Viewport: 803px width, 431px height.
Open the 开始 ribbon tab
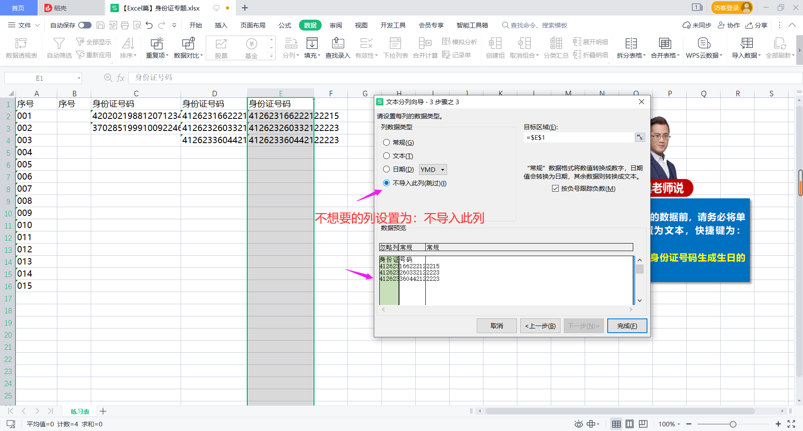point(196,25)
